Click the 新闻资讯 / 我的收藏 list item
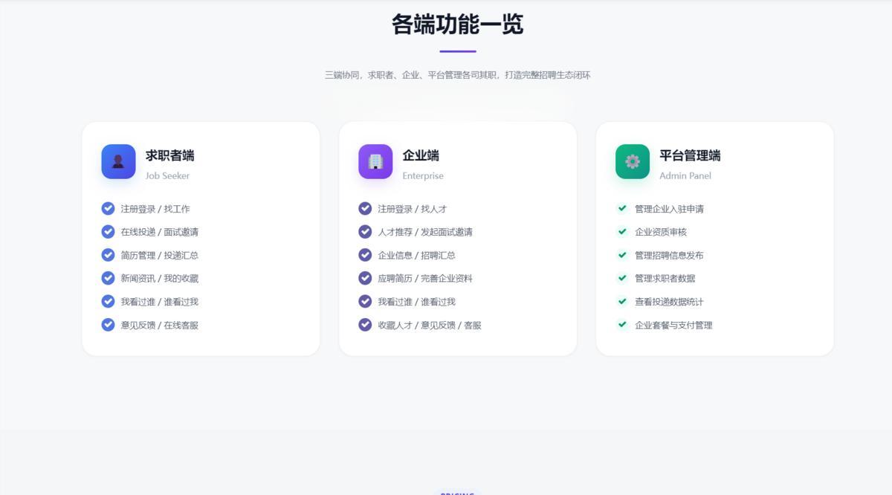892x495 pixels. pos(159,279)
